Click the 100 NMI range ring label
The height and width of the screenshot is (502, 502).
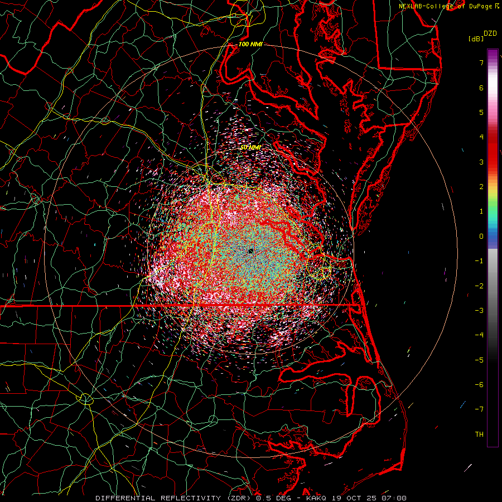250,44
